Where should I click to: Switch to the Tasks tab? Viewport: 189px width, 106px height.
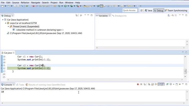coord(20,85)
